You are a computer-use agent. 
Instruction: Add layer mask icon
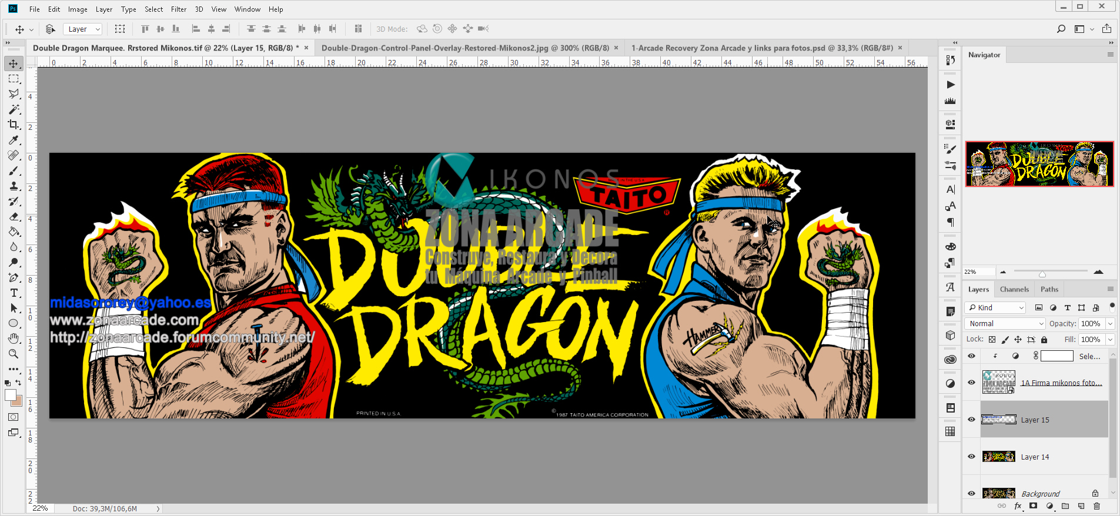pyautogui.click(x=1034, y=506)
